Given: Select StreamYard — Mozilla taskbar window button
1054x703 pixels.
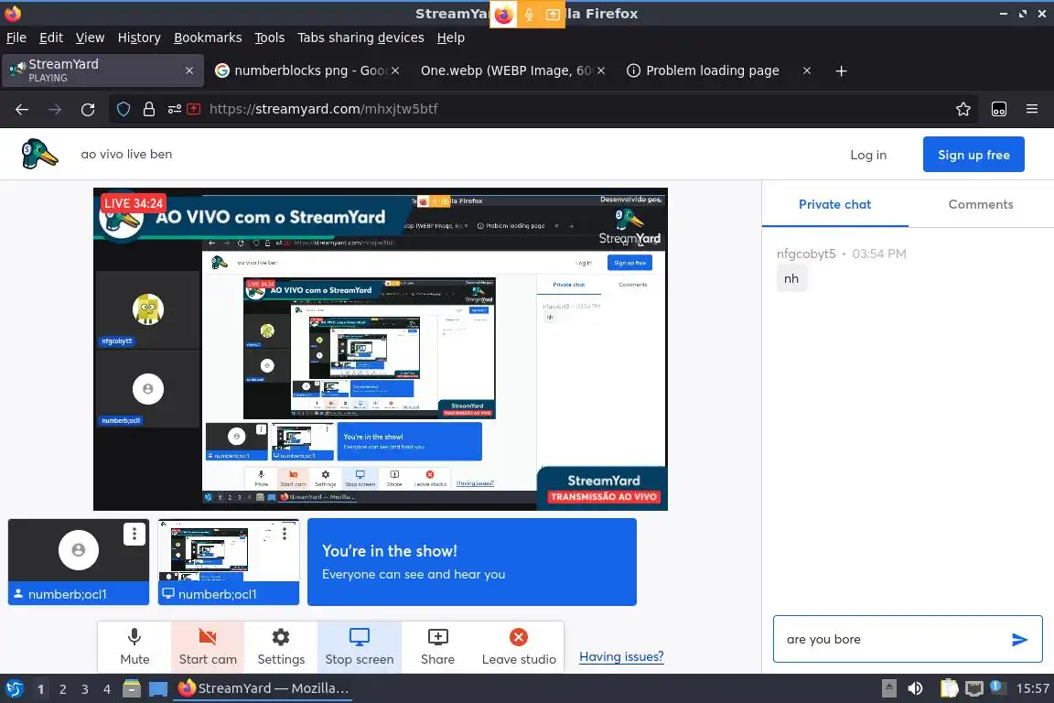Looking at the screenshot, I should (263, 688).
